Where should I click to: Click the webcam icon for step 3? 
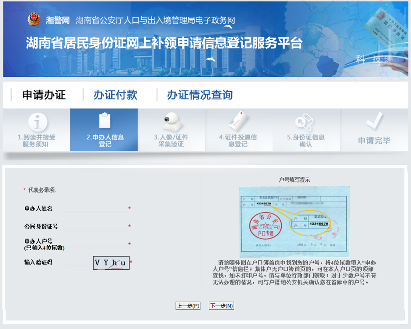171,121
